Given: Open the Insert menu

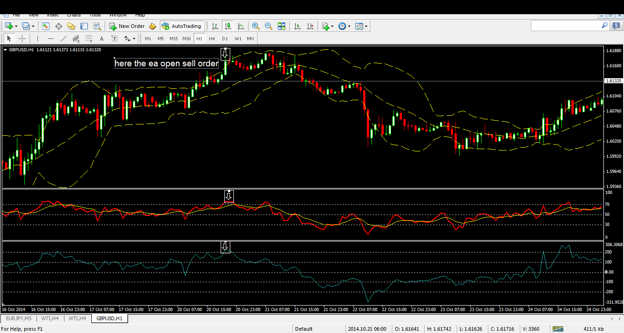Looking at the screenshot, I should click(x=53, y=15).
